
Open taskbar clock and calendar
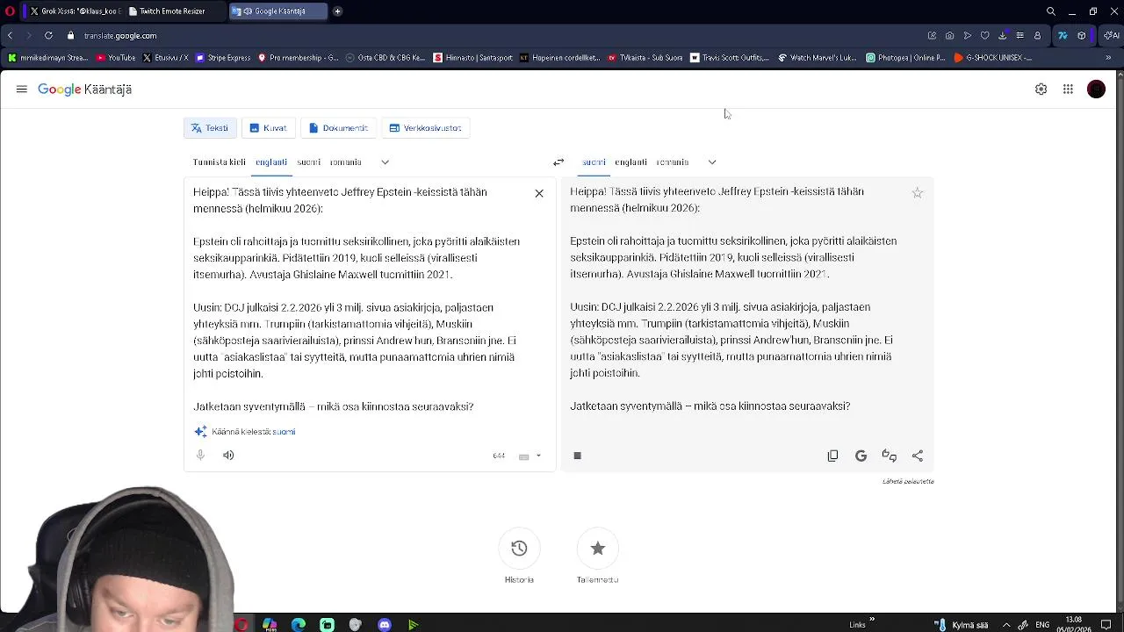[1073, 624]
